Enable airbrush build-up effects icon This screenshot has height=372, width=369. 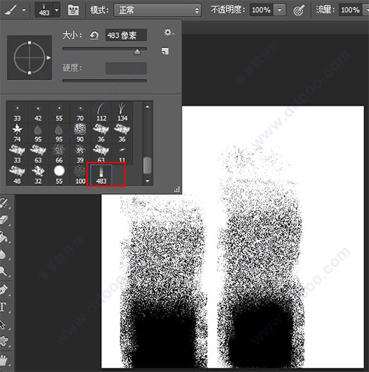tap(299, 10)
